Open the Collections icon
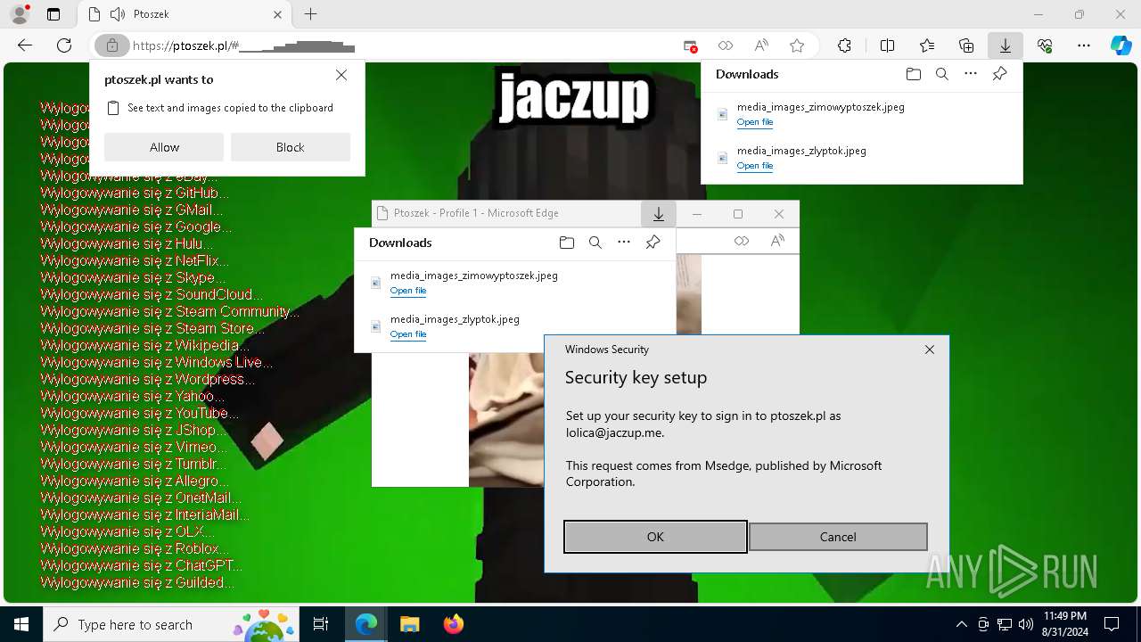 (x=966, y=45)
